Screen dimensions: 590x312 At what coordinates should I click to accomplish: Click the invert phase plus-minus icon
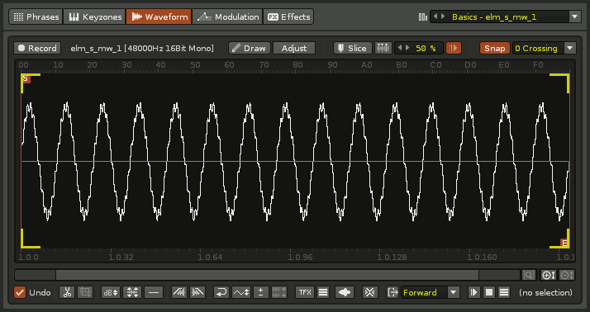point(261,292)
